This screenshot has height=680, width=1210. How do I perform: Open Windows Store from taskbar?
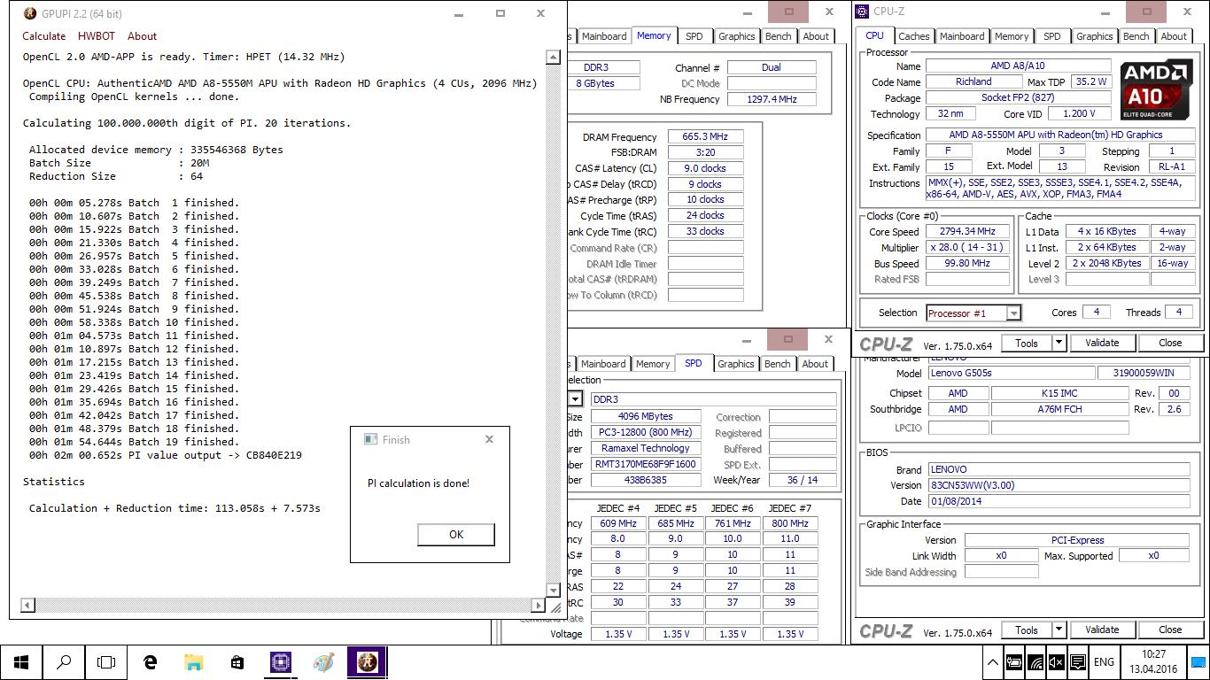click(237, 661)
